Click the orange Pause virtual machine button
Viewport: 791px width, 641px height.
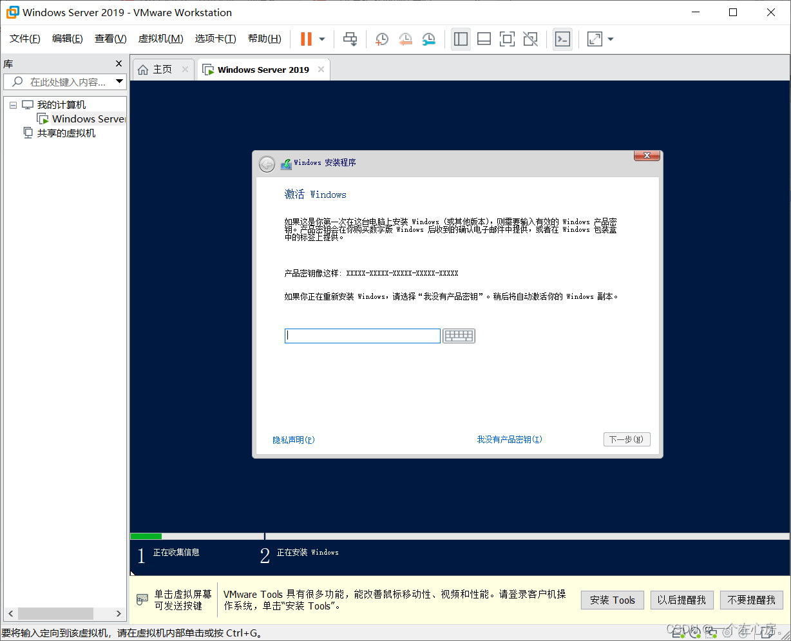coord(306,39)
